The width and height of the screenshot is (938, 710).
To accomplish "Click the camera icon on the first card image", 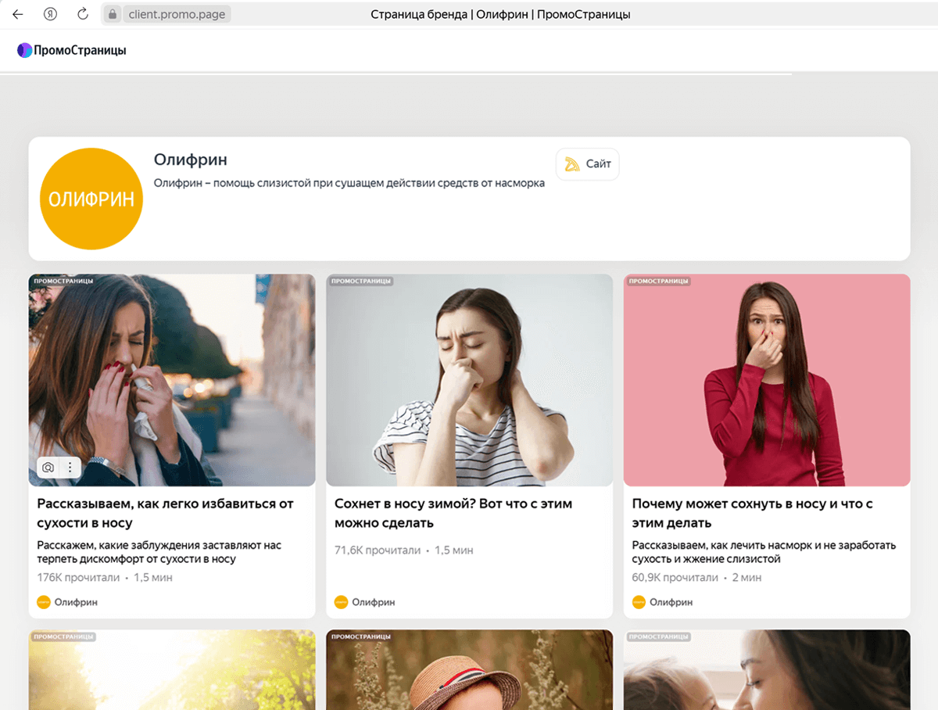I will 48,468.
